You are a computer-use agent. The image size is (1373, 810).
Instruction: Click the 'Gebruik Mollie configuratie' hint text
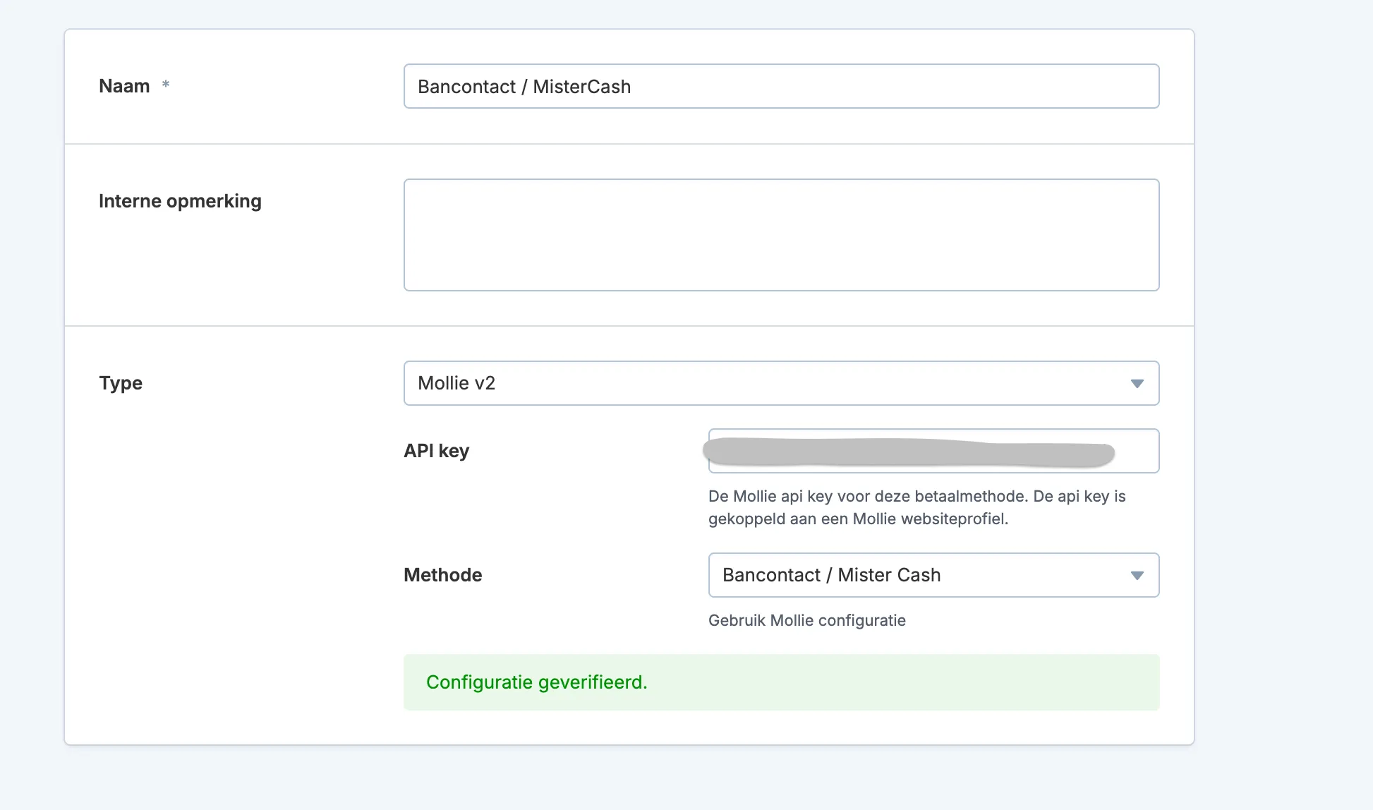807,620
